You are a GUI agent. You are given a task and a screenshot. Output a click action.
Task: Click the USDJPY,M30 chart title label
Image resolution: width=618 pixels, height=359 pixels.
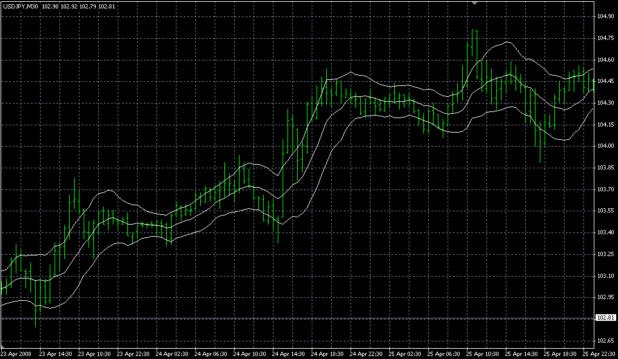click(20, 6)
